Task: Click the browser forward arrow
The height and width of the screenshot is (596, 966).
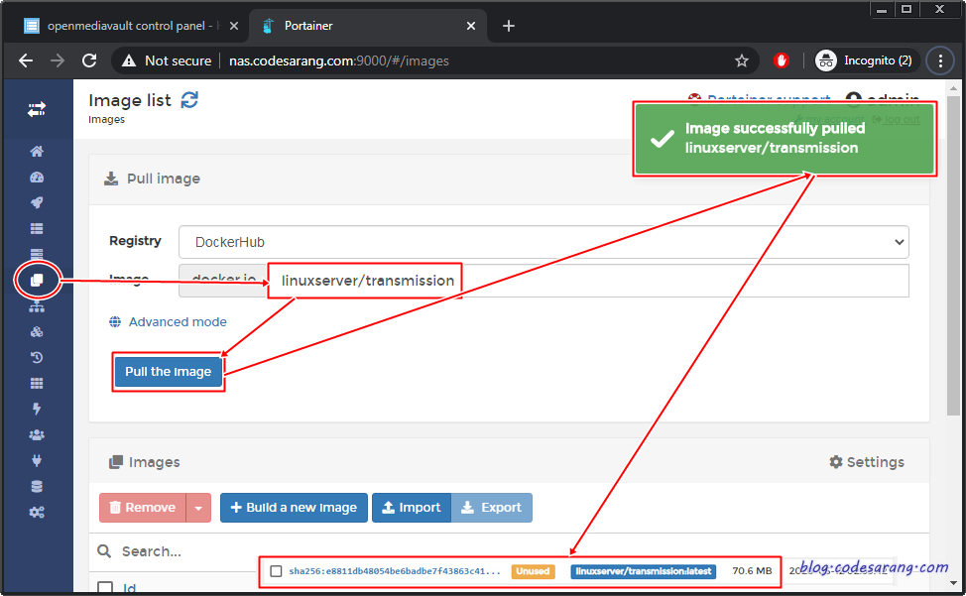Action: tap(58, 60)
